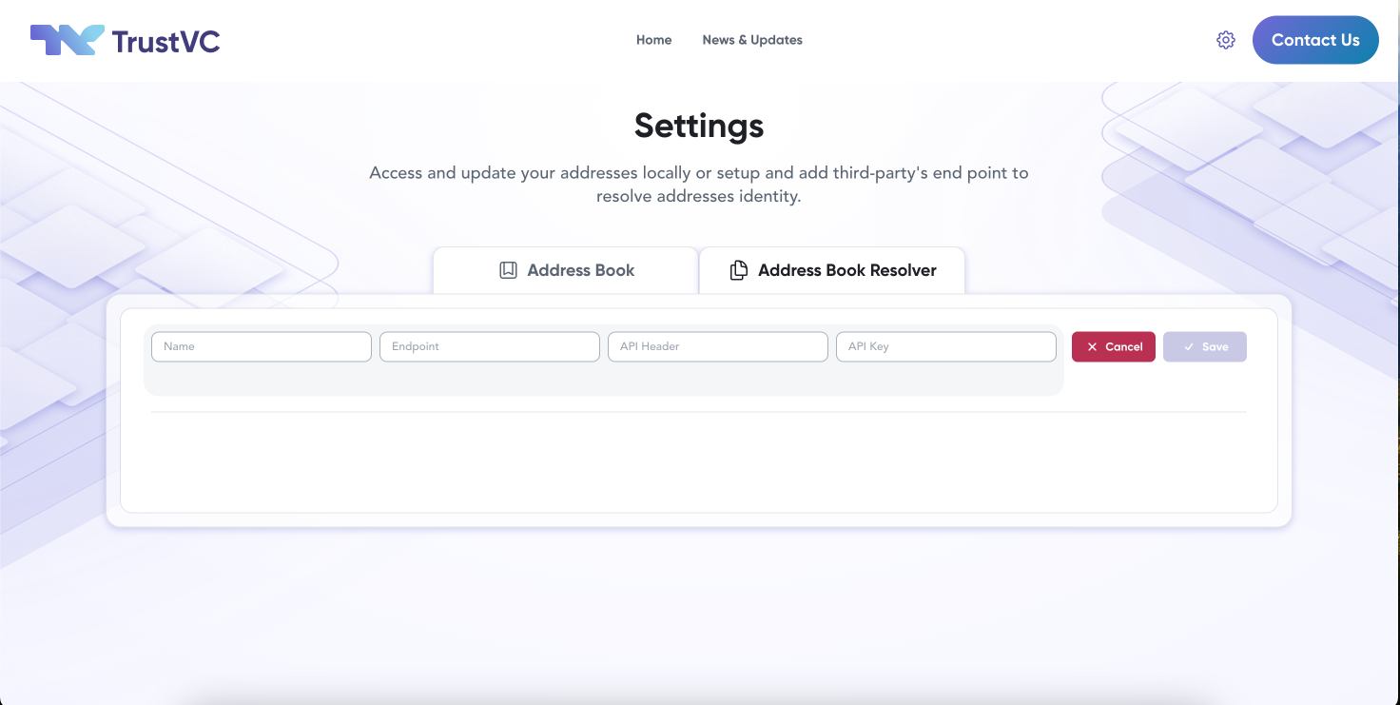Select the API Header text box
Image resolution: width=1400 pixels, height=705 pixels.
click(718, 346)
